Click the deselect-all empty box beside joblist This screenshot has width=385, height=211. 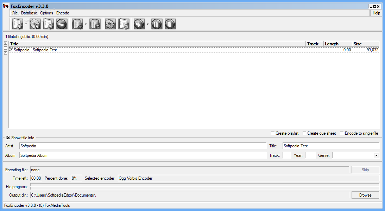(5, 48)
